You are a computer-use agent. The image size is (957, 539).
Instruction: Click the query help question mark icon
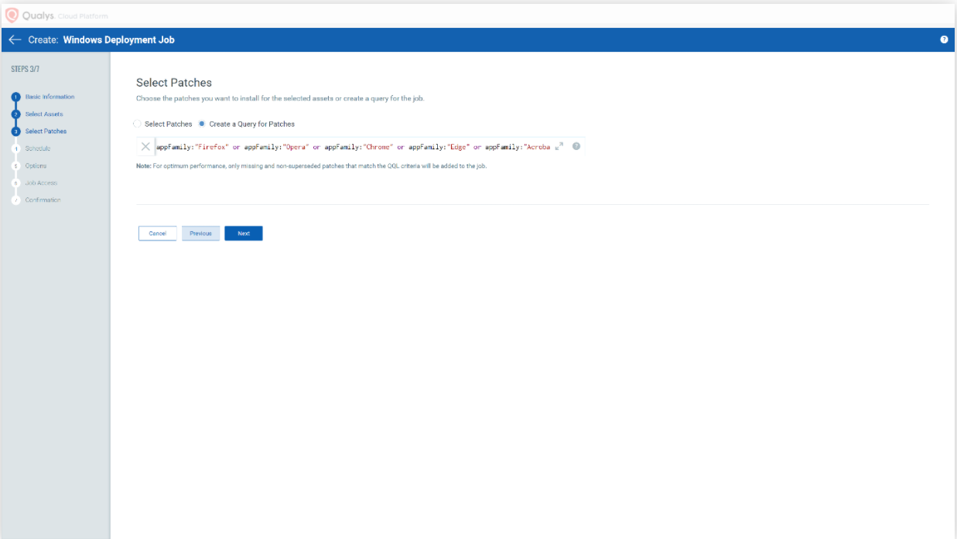click(576, 146)
